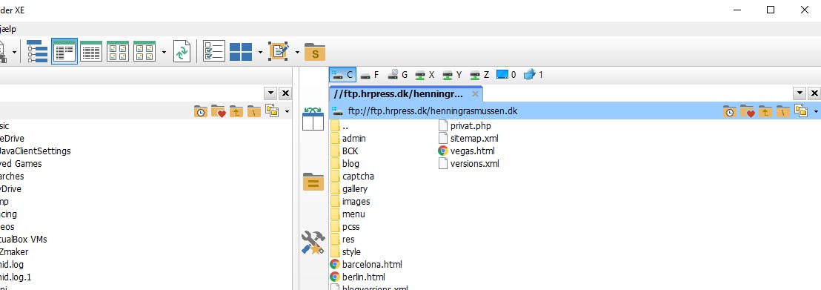Open dropdown next to panel layout icon
This screenshot has height=290, width=821.
[x=260, y=52]
